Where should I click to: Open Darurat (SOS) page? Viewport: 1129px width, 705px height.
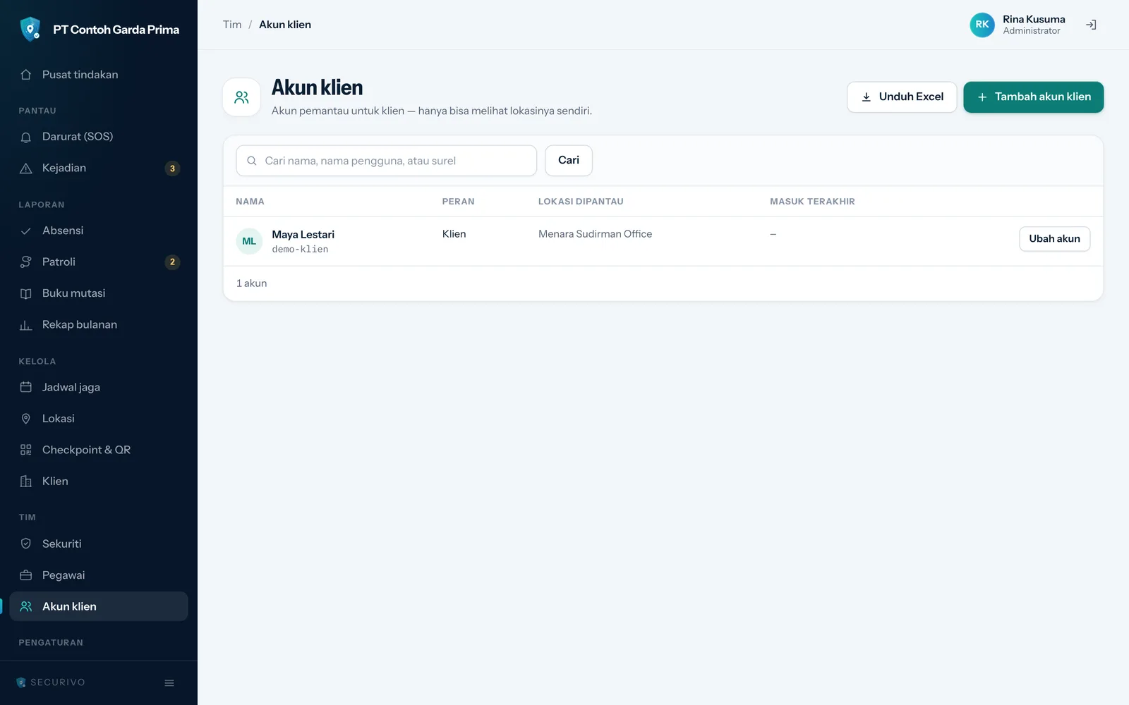[x=99, y=137]
